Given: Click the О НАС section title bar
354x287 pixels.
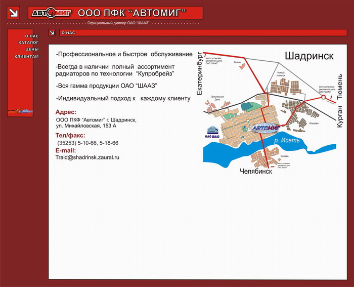Looking at the screenshot, I should [x=203, y=32].
